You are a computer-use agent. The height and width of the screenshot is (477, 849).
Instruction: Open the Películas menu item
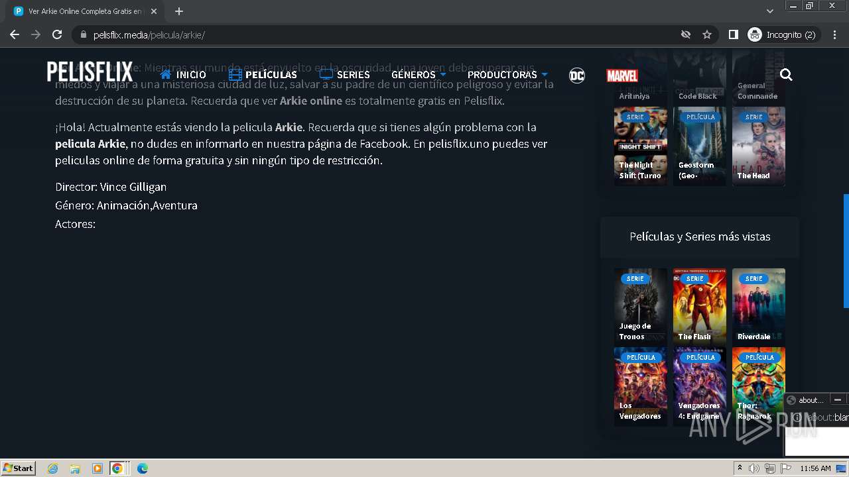[x=263, y=74]
